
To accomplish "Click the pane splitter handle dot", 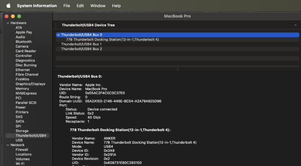I will tap(178, 69).
